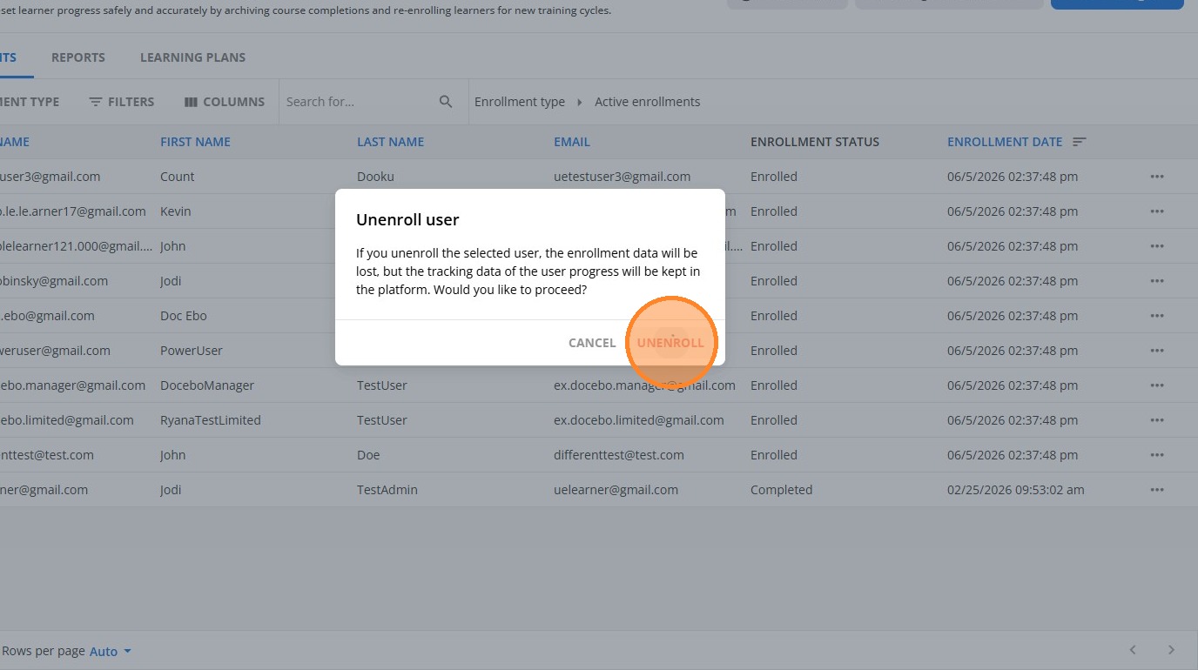Click the PowerUser first name cell

click(x=192, y=351)
